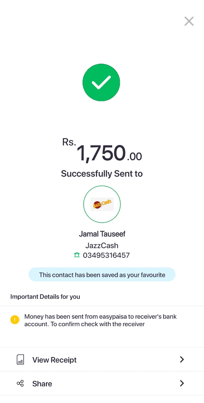Click the Successfully Sent to text
Image resolution: width=204 pixels, height=403 pixels.
pyautogui.click(x=102, y=174)
